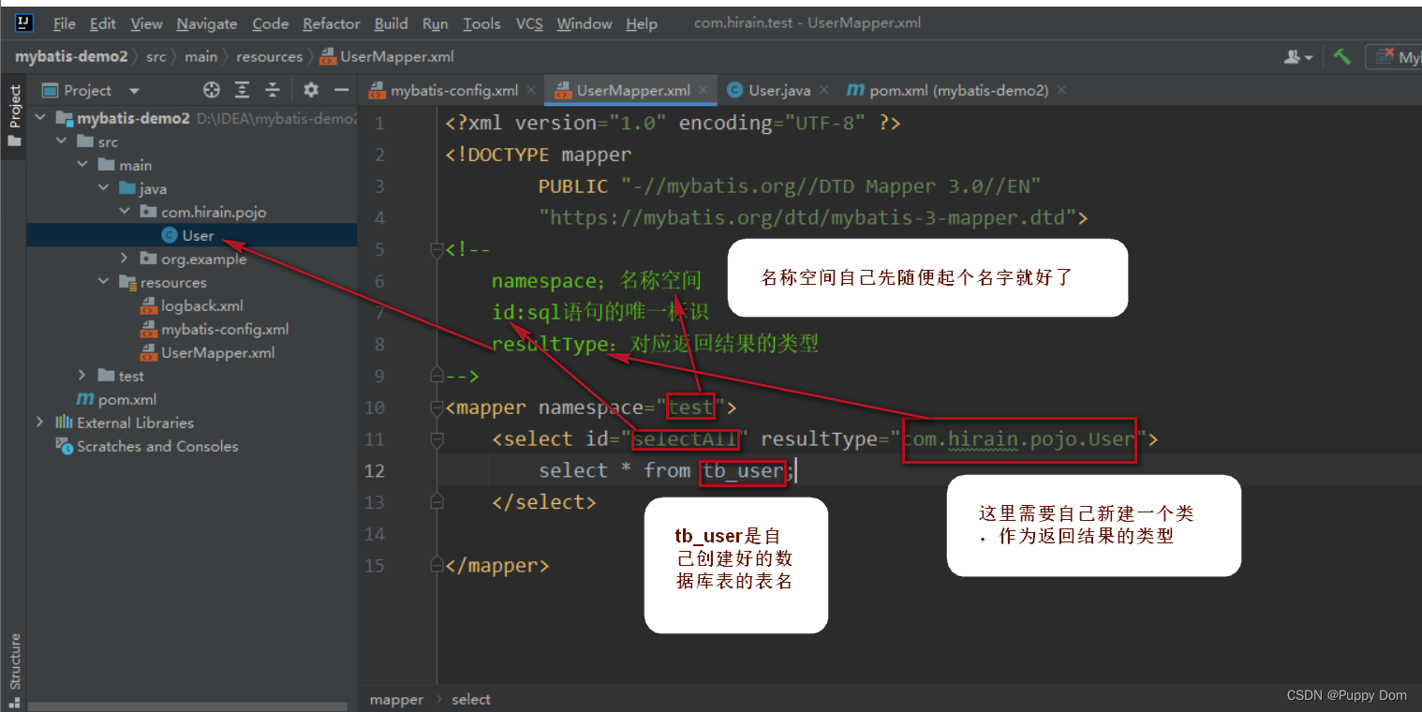Open the File menu
Image resolution: width=1422 pixels, height=712 pixels.
pos(65,23)
